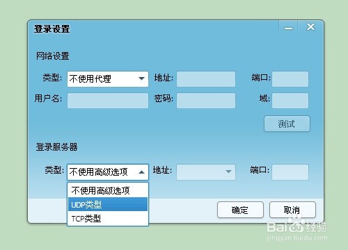348x250 pixels.
Task: Select UDP类型 from the dropdown list
Action: pyautogui.click(x=108, y=204)
